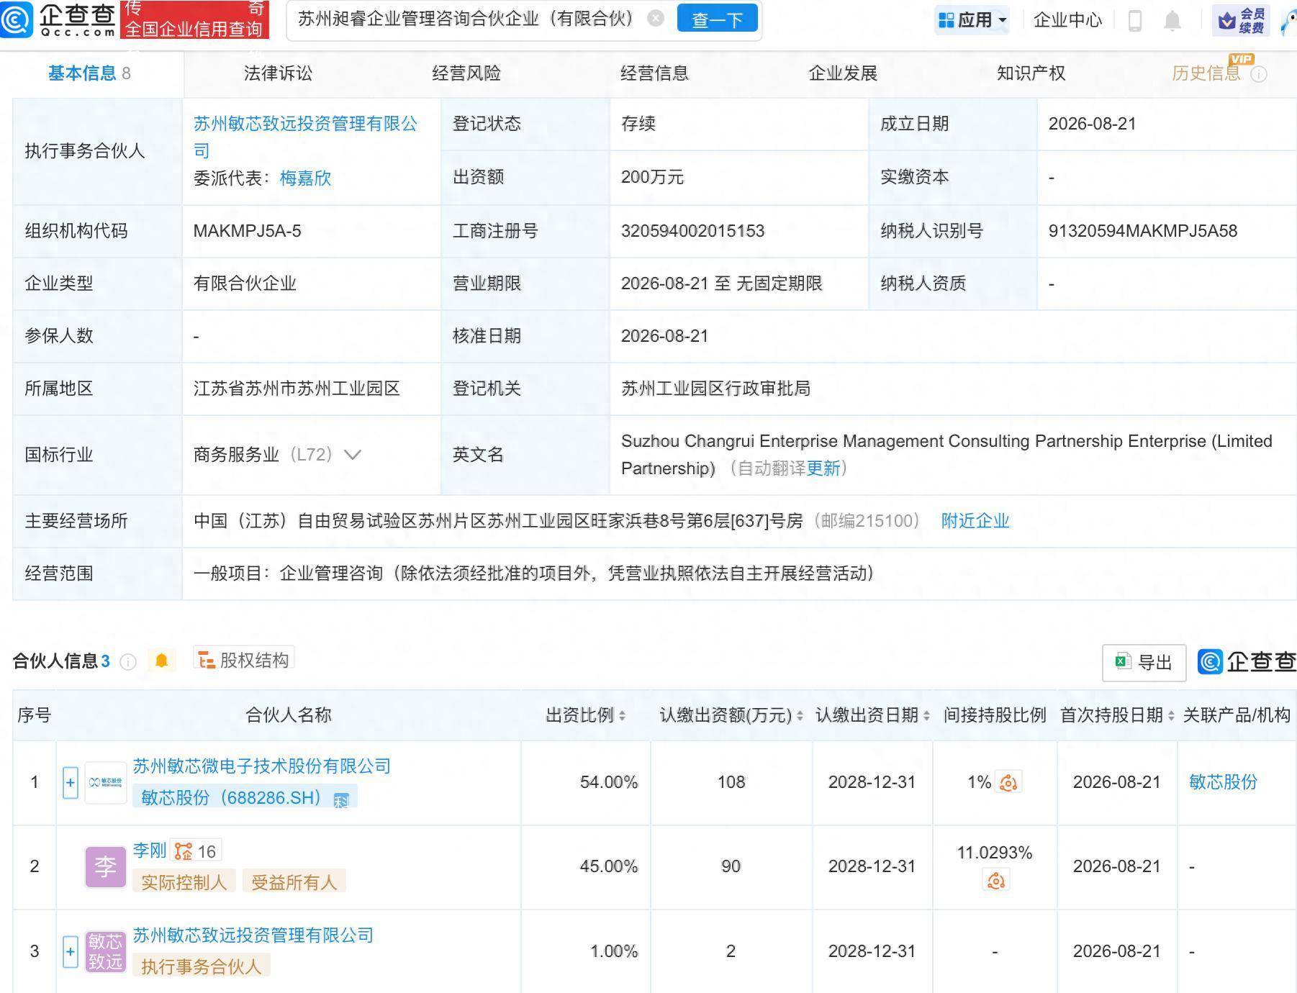The width and height of the screenshot is (1297, 993).
Task: Open the 经营信息 tab
Action: click(654, 73)
